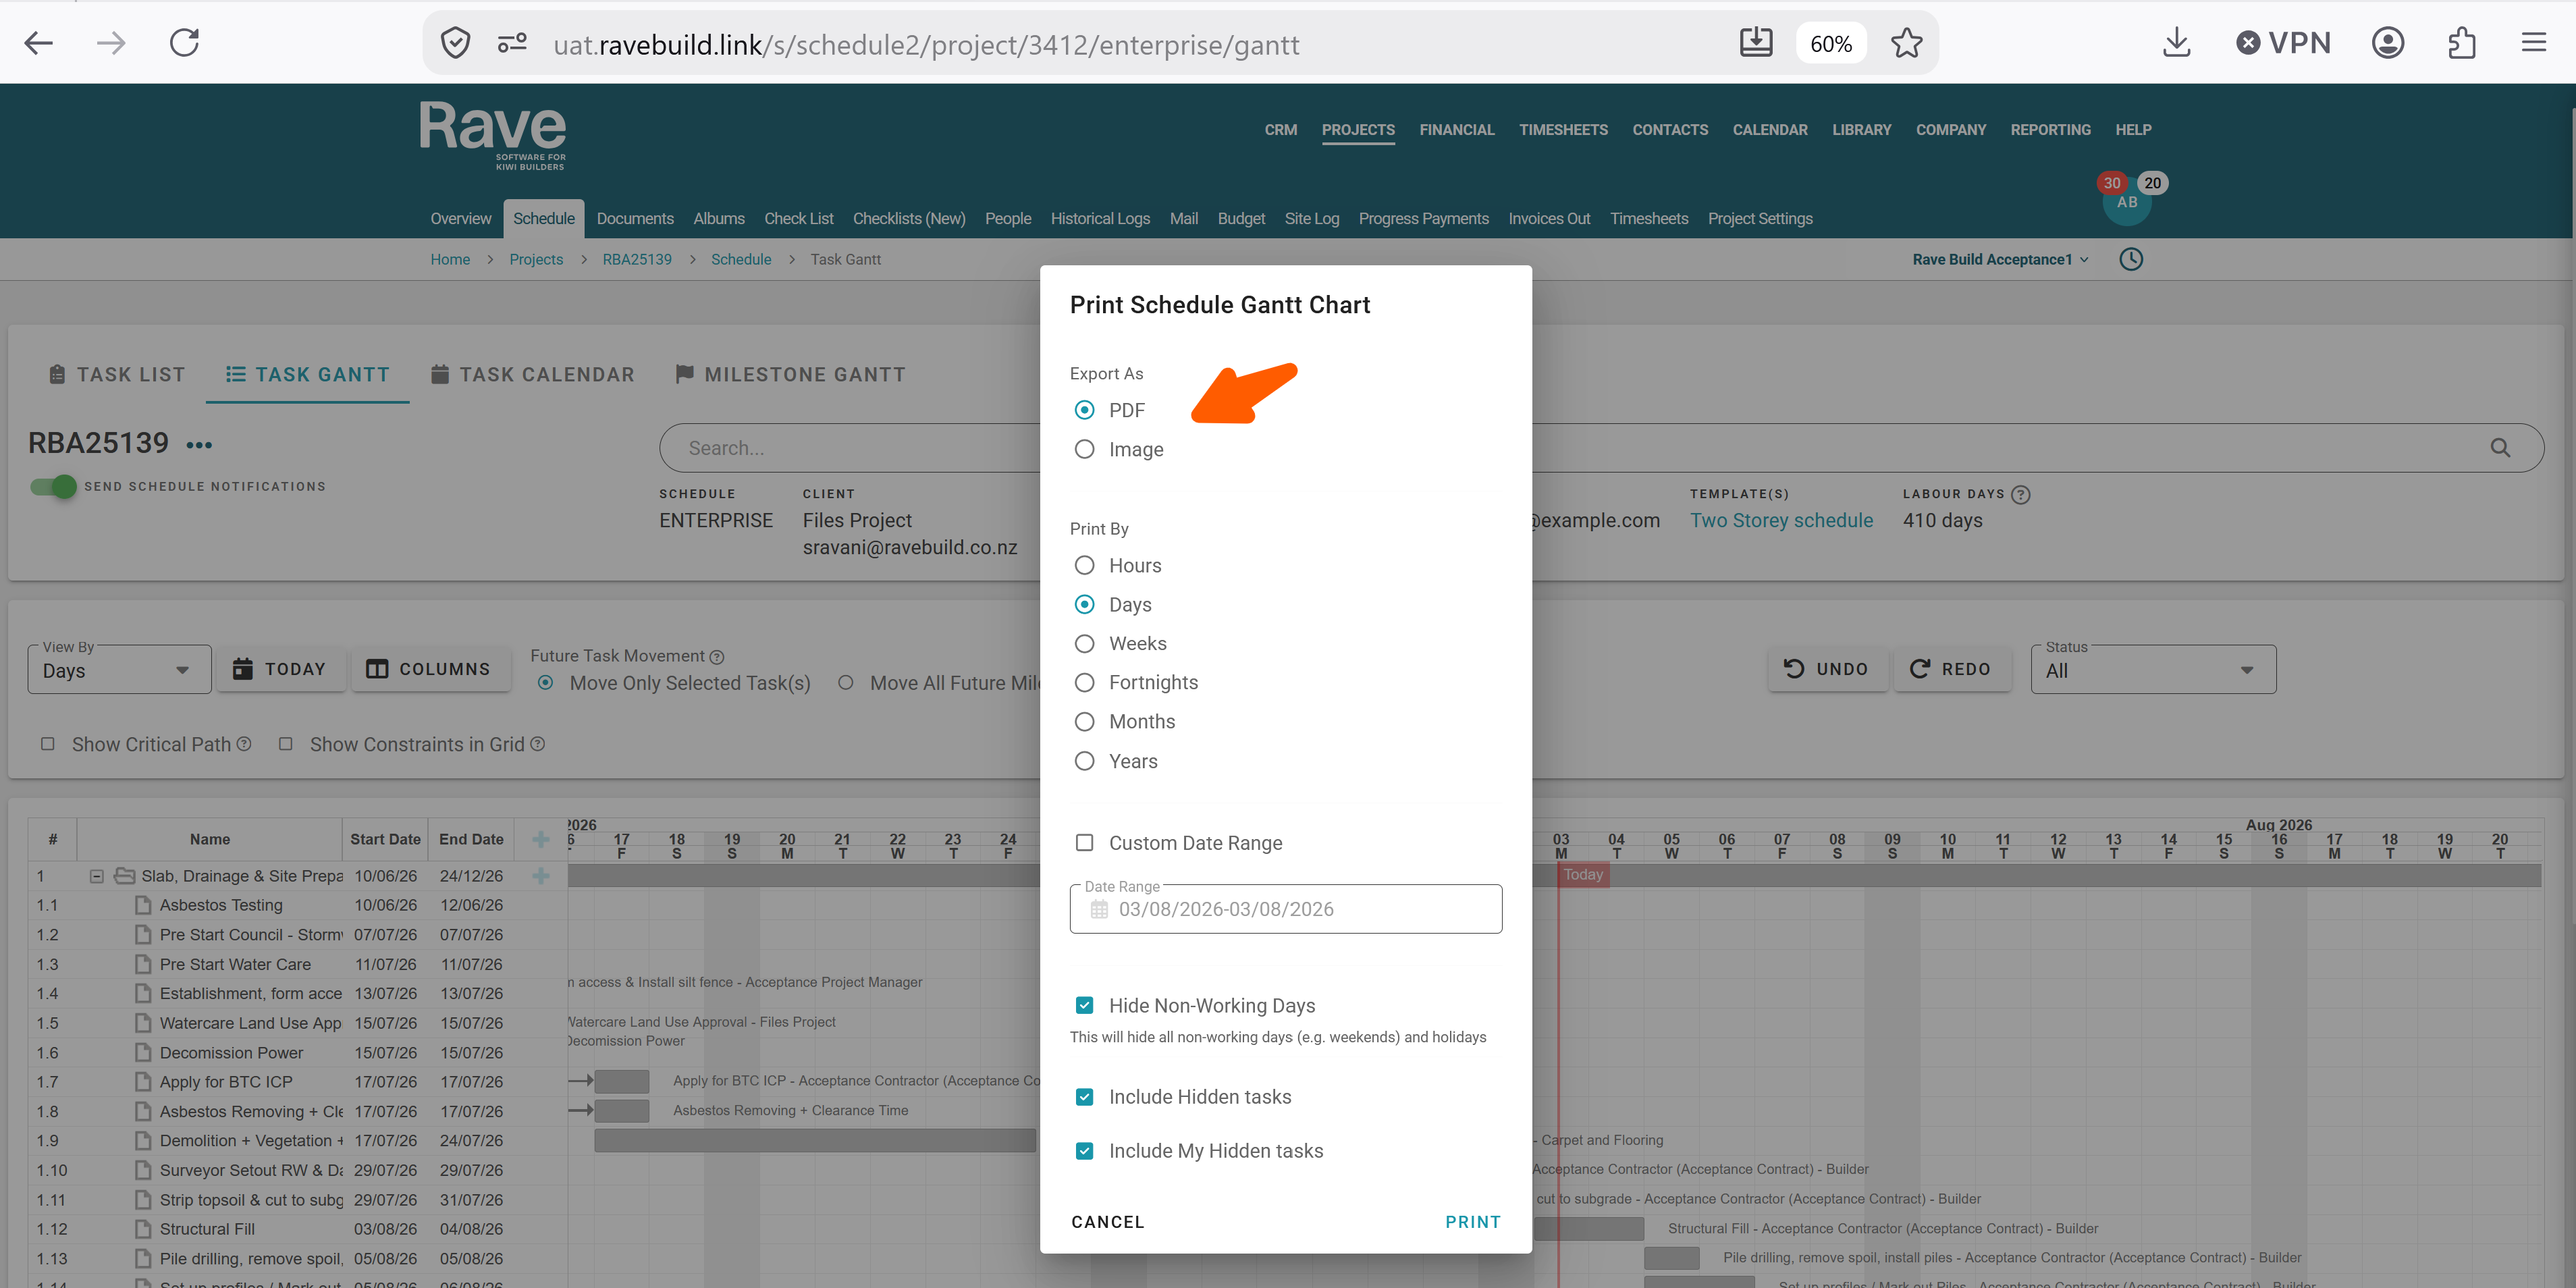Select Image export option

click(x=1084, y=449)
